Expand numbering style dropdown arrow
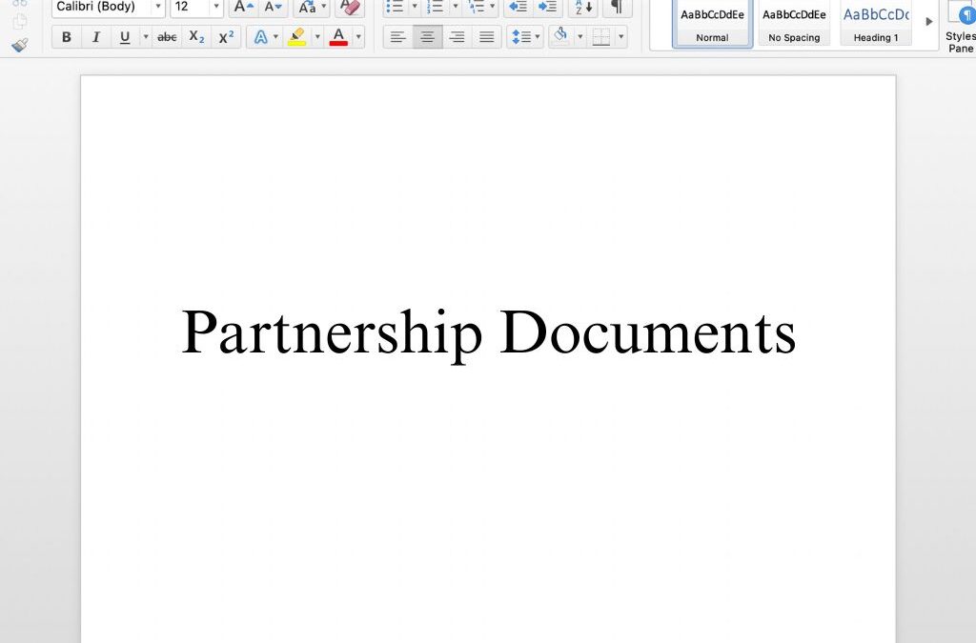Image resolution: width=976 pixels, height=643 pixels. pyautogui.click(x=455, y=8)
